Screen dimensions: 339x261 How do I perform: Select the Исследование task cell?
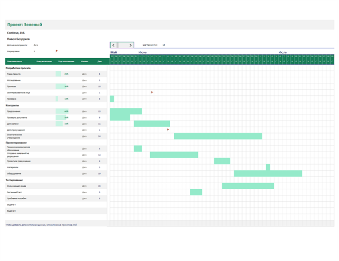coord(14,80)
